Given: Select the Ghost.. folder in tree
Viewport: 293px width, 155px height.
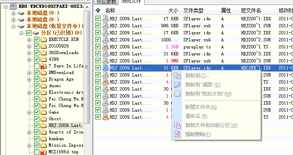Looking at the screenshot, I should 57,119.
